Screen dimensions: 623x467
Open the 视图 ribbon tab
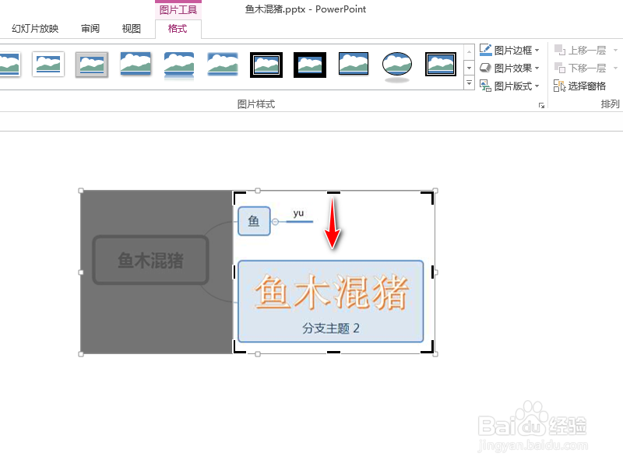click(131, 29)
